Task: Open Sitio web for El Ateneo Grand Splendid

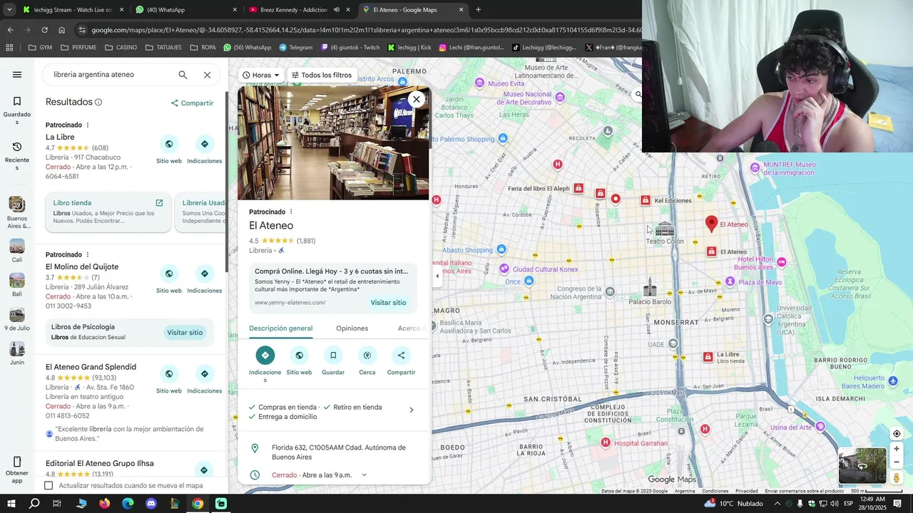Action: (x=169, y=374)
